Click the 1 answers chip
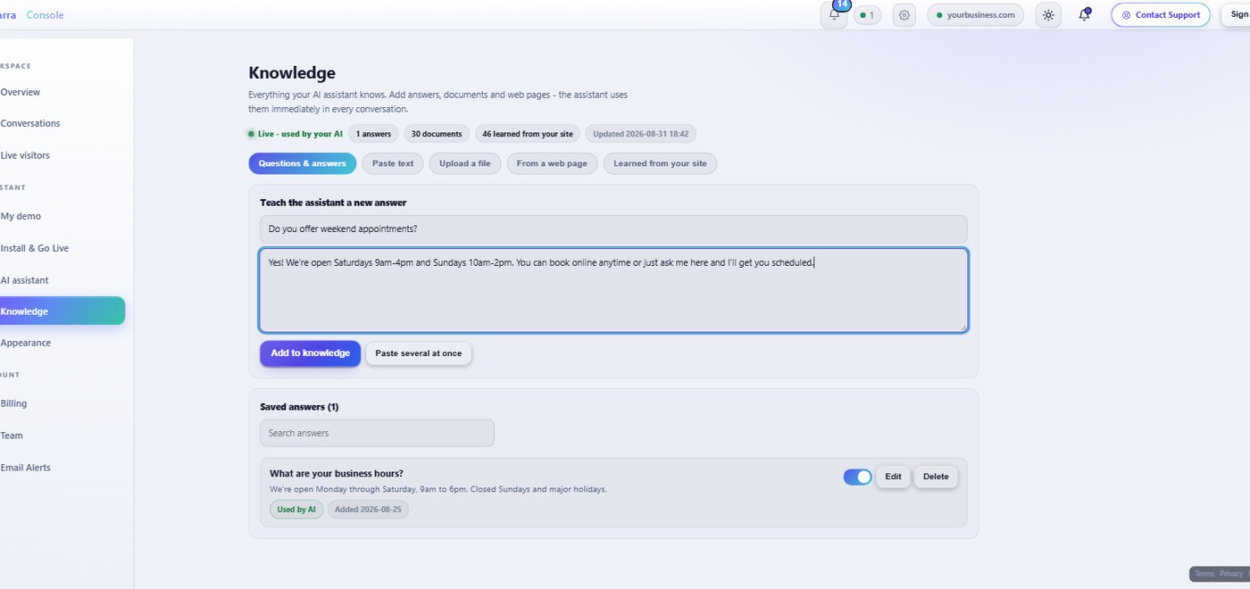Viewport: 1250px width, 589px height. click(373, 134)
